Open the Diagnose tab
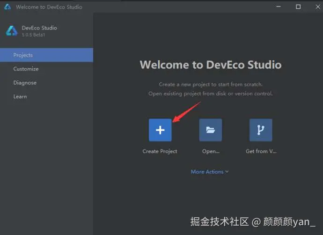Image resolution: width=323 pixels, height=235 pixels. [46, 83]
